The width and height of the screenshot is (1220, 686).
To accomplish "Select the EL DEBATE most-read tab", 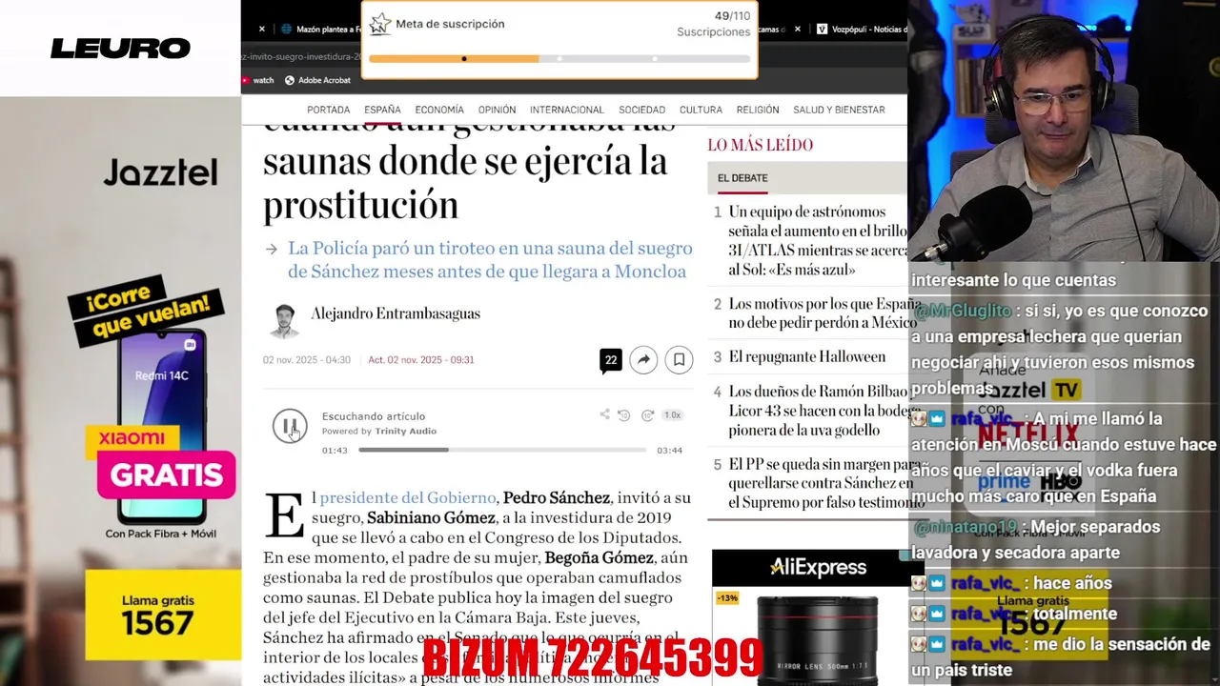I will 742,178.
